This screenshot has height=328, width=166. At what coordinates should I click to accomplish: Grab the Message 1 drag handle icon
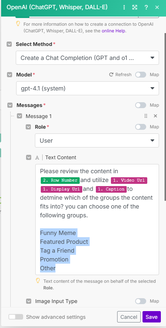(x=146, y=116)
